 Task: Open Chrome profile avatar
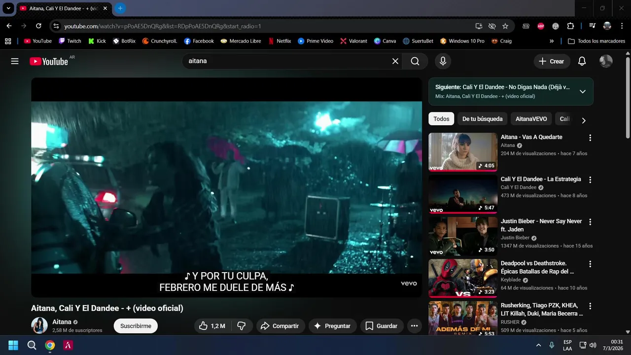point(607,26)
